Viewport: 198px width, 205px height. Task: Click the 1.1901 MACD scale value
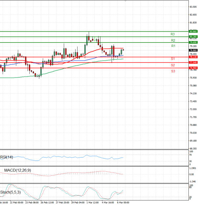point(193,168)
